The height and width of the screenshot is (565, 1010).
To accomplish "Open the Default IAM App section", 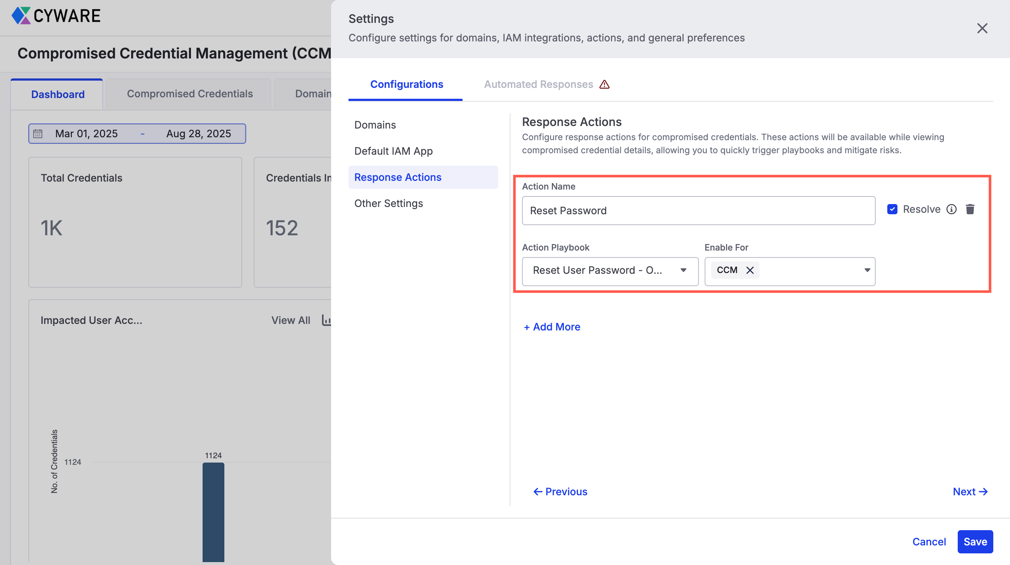I will pyautogui.click(x=393, y=151).
